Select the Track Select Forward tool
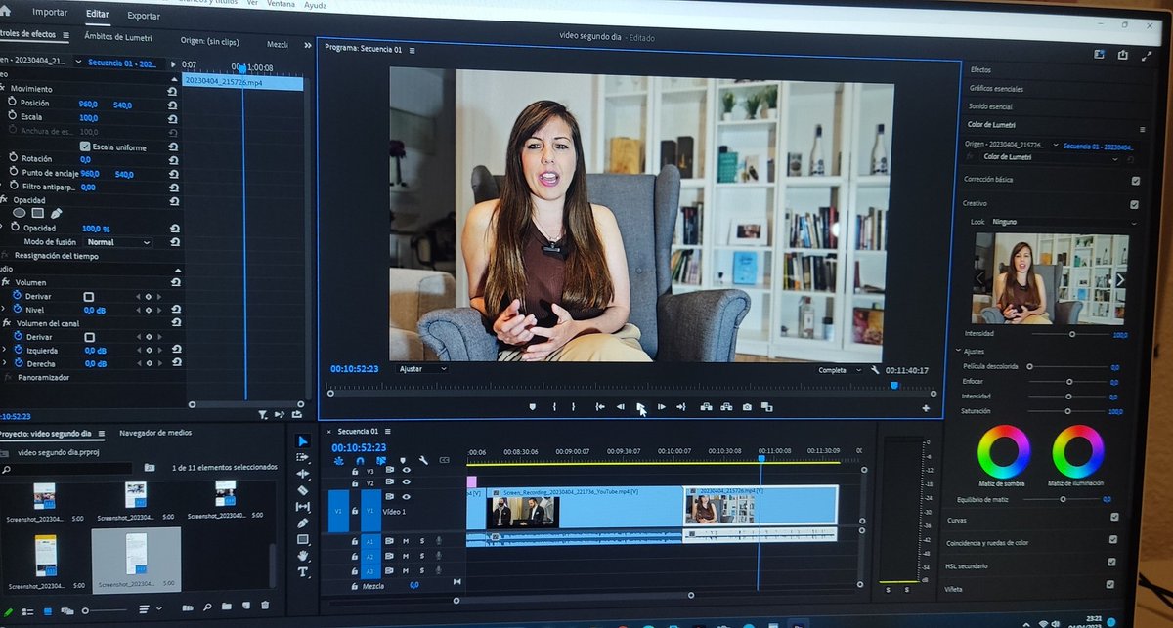This screenshot has height=628, width=1173. [x=303, y=458]
